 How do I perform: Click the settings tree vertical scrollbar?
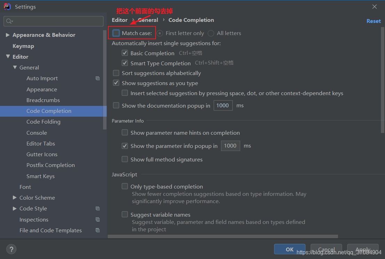tap(105, 80)
